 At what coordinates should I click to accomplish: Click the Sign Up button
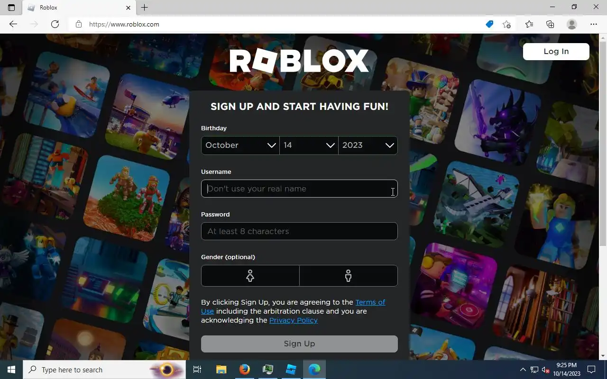299,344
